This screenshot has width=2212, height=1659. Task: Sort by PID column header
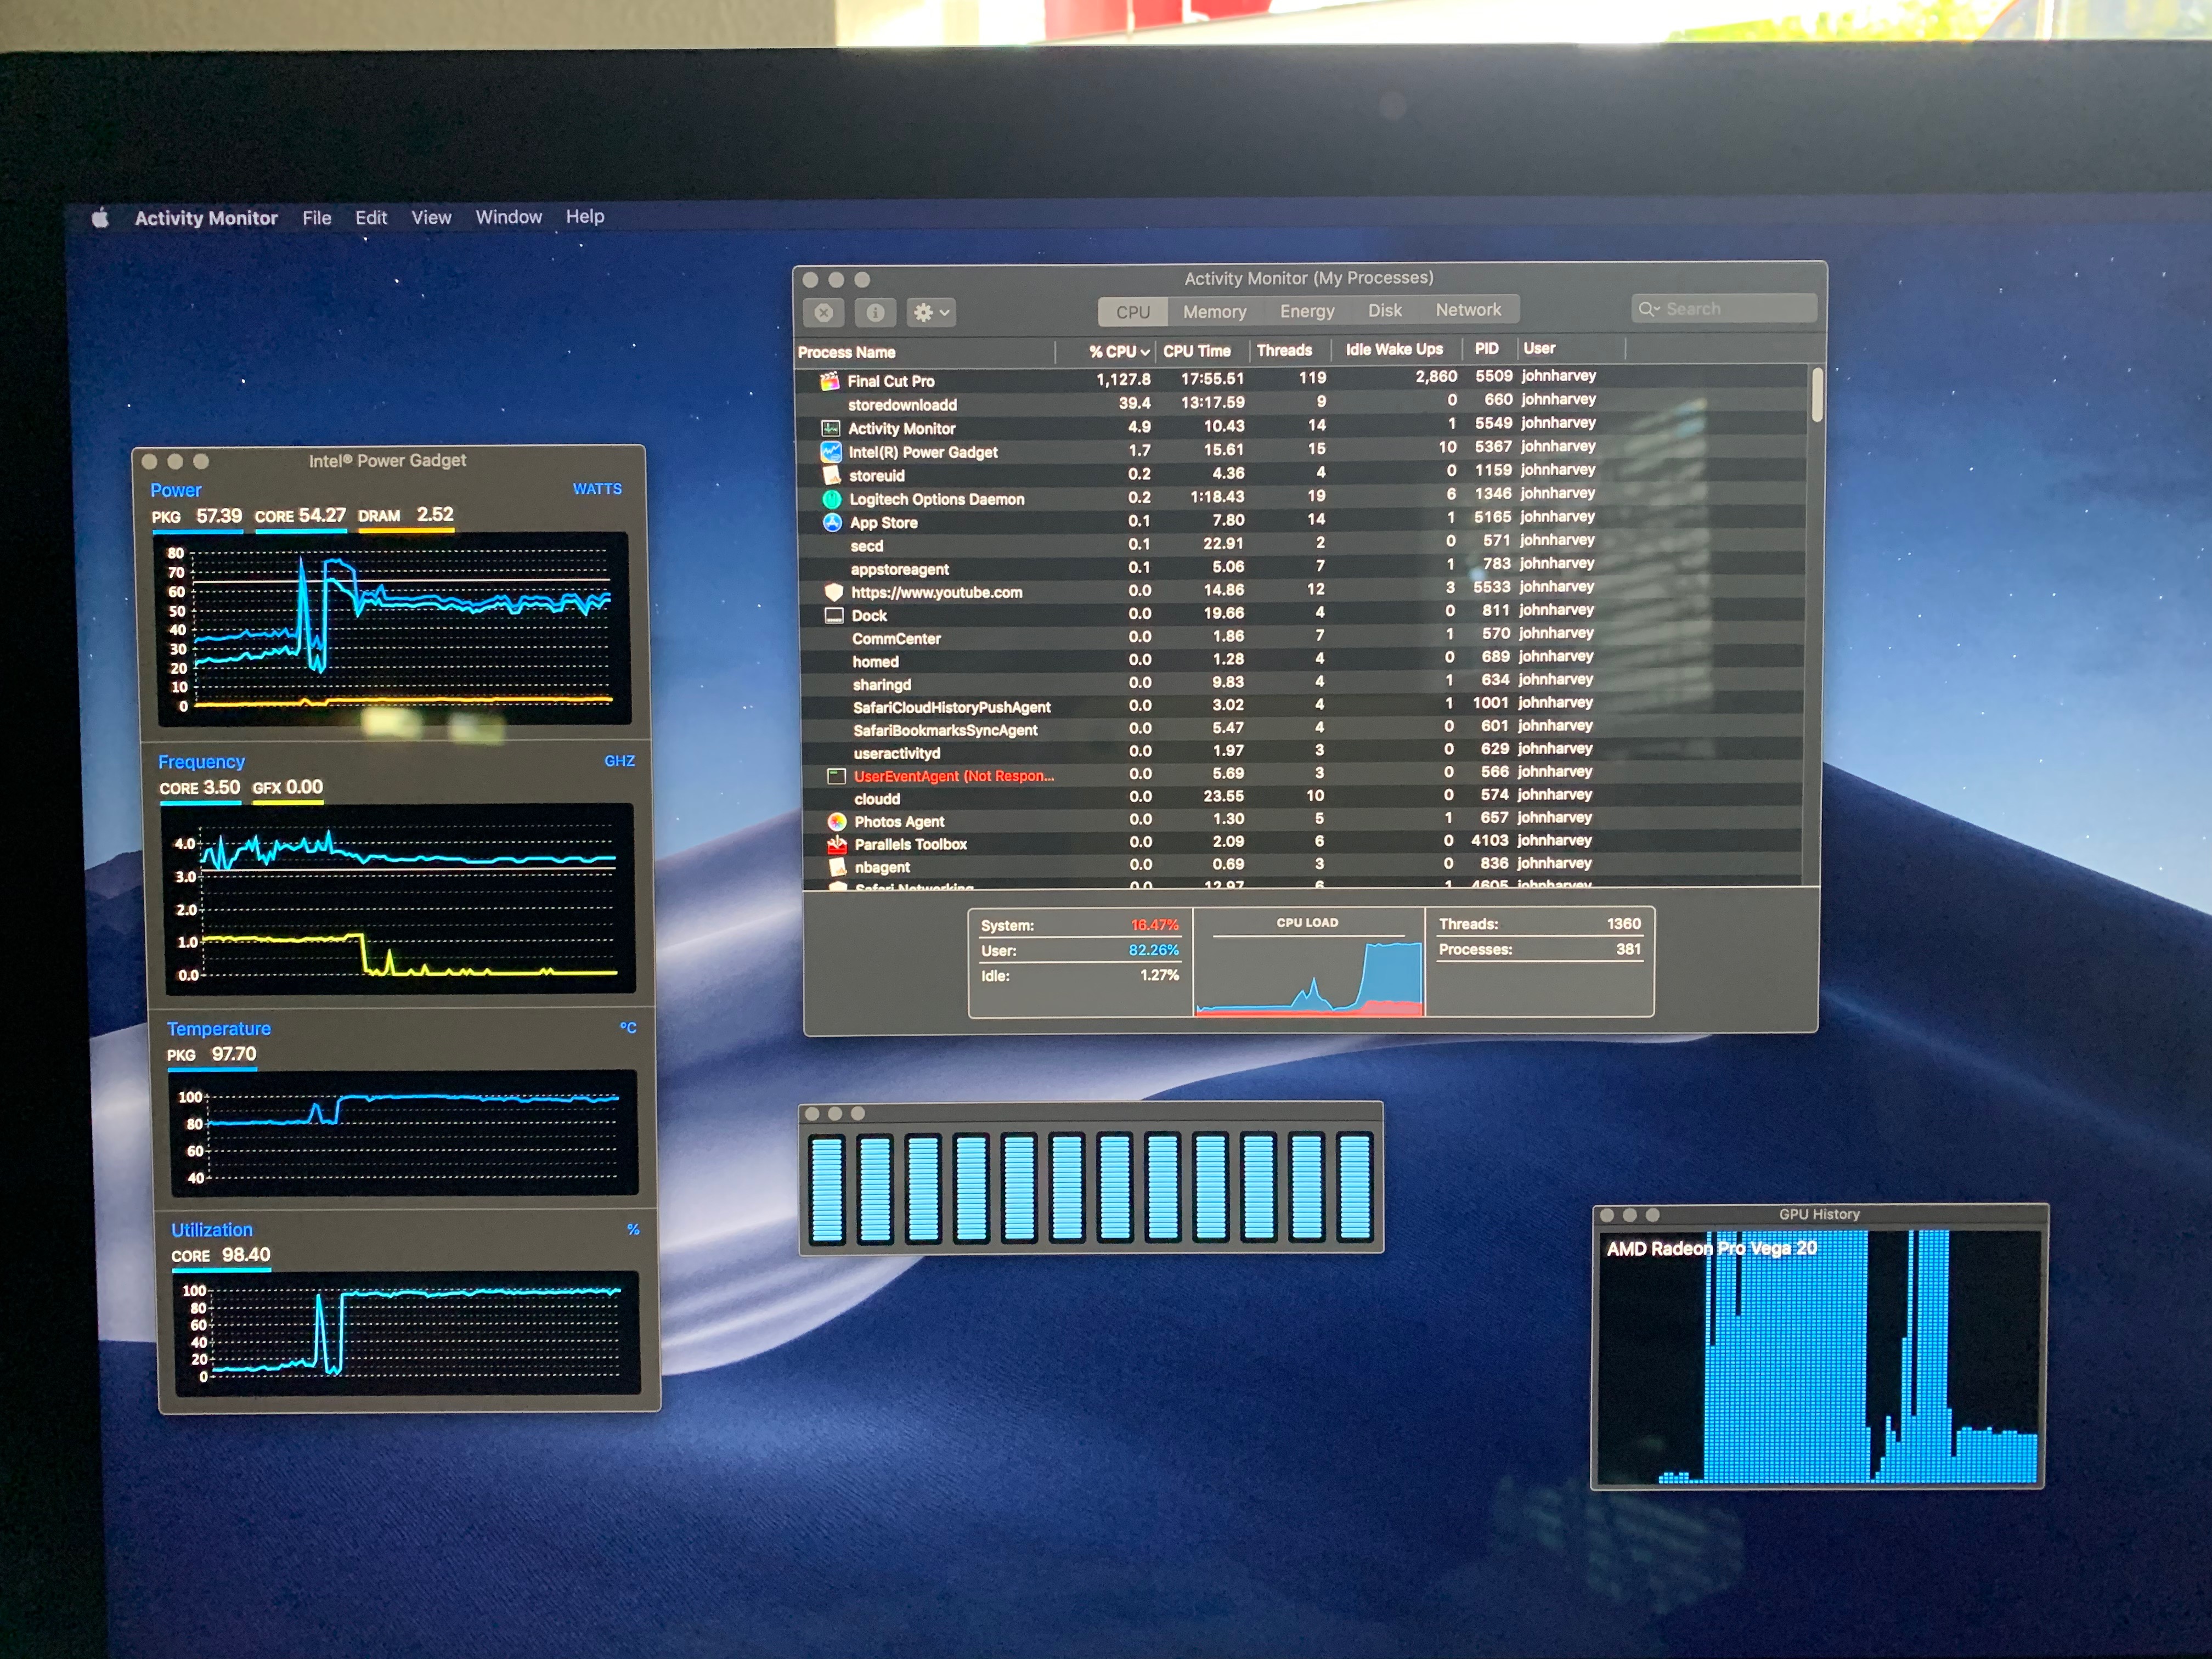coord(1487,348)
